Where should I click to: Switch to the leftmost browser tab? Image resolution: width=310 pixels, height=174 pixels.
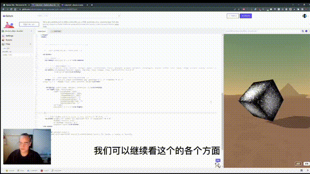click(16, 5)
